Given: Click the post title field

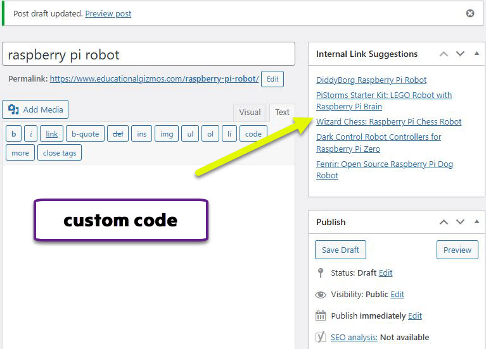Looking at the screenshot, I should click(x=148, y=54).
